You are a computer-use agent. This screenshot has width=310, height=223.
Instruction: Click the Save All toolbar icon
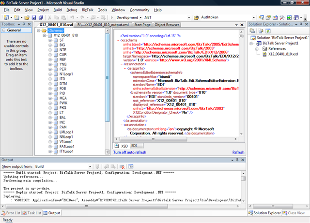[41, 17]
